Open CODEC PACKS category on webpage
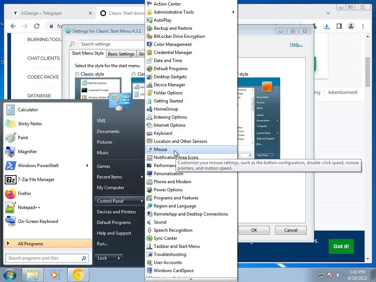Screen dimensions: 376x282 pyautogui.click(x=43, y=77)
